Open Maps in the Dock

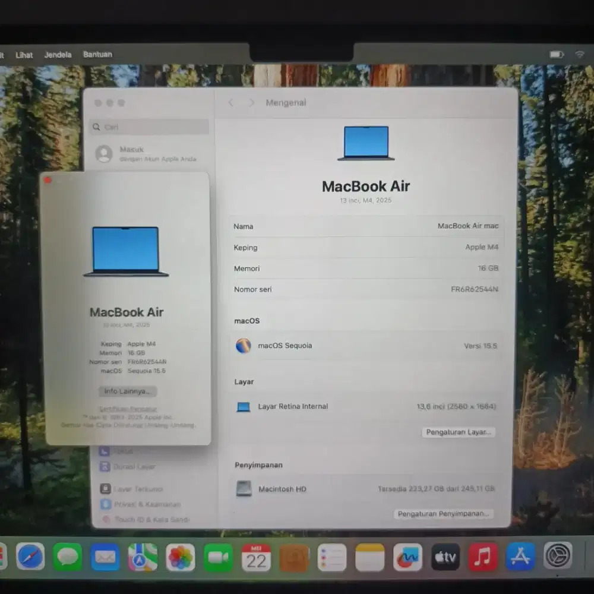tap(143, 557)
